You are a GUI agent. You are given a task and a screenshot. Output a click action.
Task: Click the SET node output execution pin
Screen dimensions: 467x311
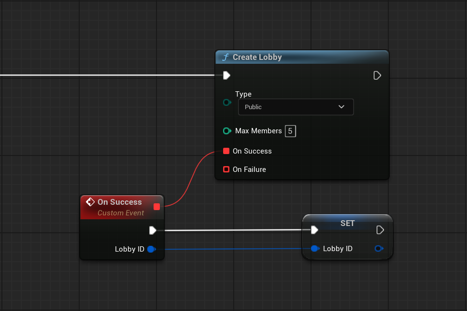pos(380,230)
